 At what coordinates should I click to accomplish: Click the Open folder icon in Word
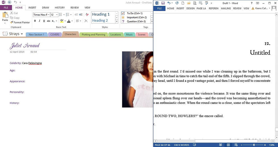pyautogui.click(x=189, y=3)
